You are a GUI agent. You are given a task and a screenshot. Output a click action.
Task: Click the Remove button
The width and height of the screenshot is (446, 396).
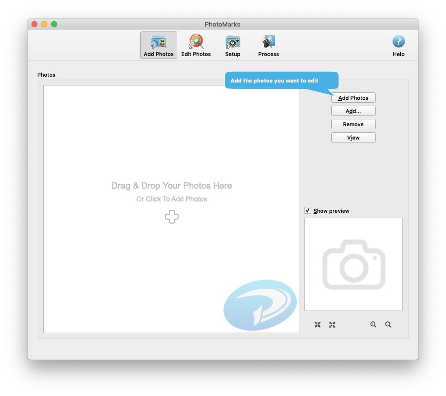[353, 124]
